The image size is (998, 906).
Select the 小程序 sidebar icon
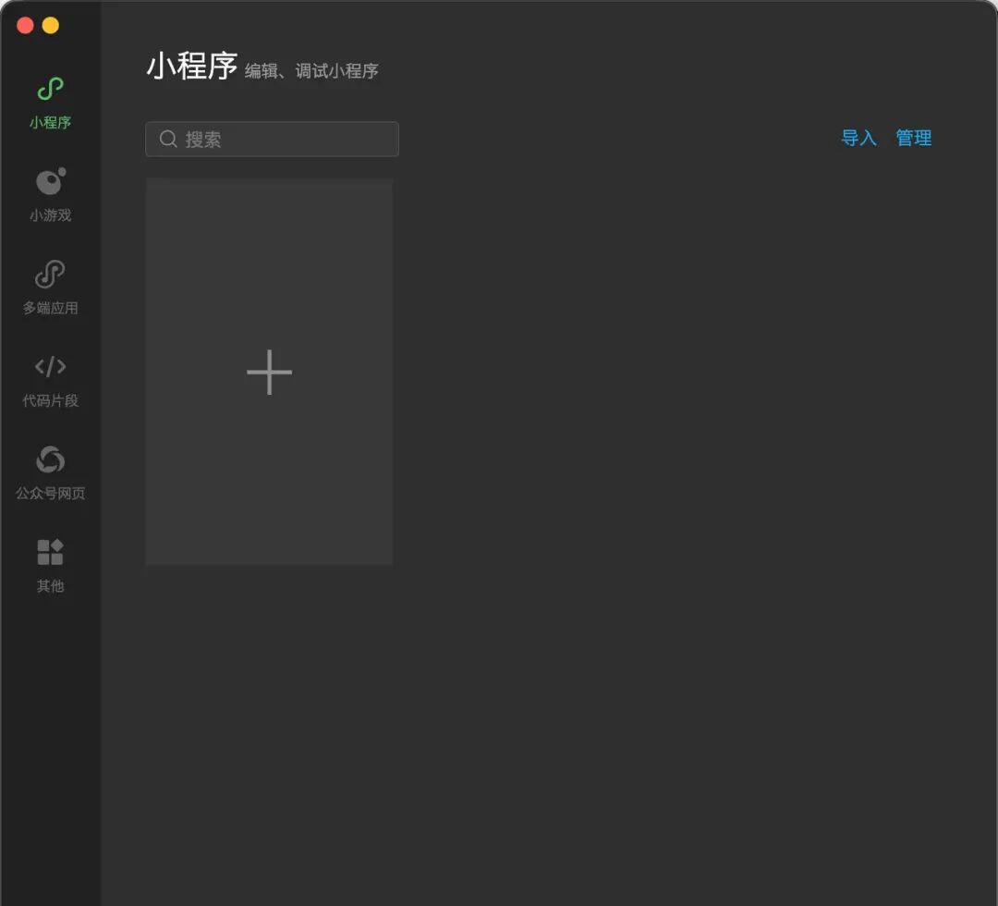tap(50, 89)
